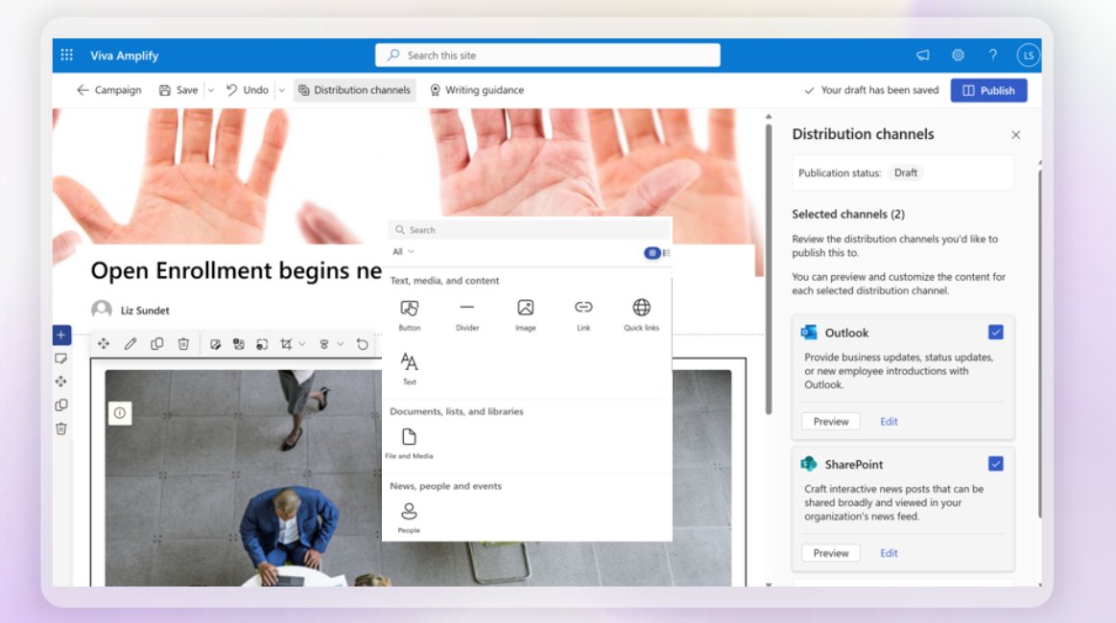1116x623 pixels.
Task: Click duplicate section icon in left rail
Action: click(x=61, y=404)
